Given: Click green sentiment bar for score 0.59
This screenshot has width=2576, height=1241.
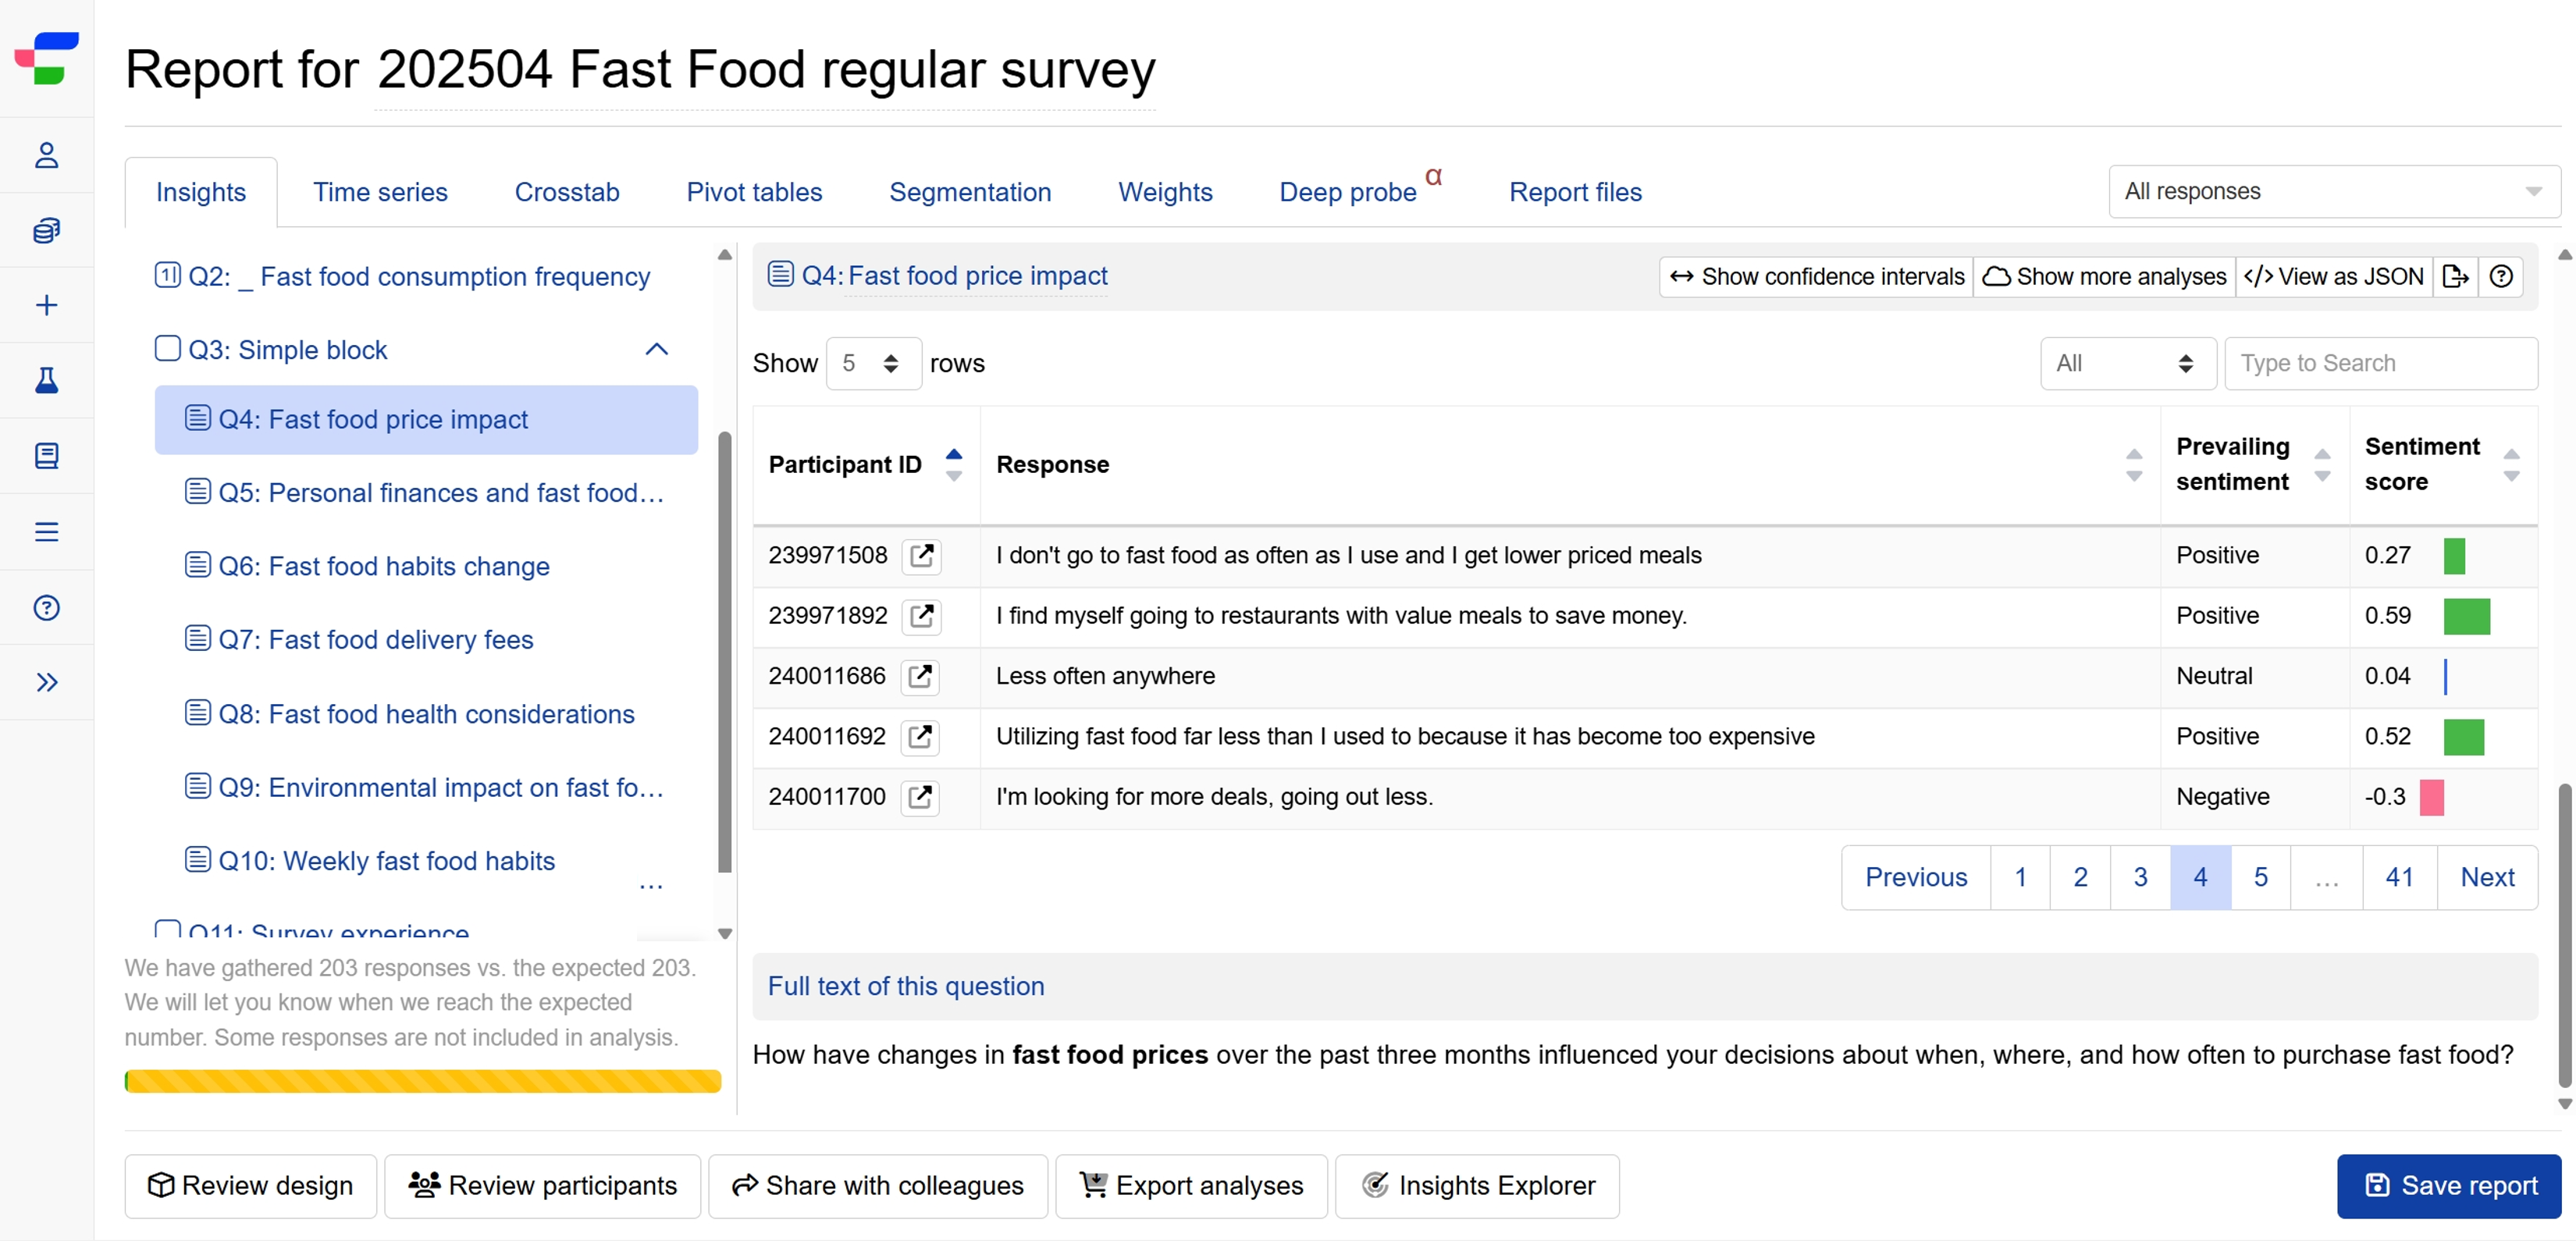Looking at the screenshot, I should 2466,616.
